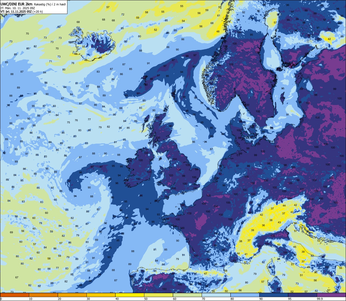Click the bold title 'UWC/DINI EUR 2km'
Viewport: 346px width, 301px height.
click(x=17, y=4)
